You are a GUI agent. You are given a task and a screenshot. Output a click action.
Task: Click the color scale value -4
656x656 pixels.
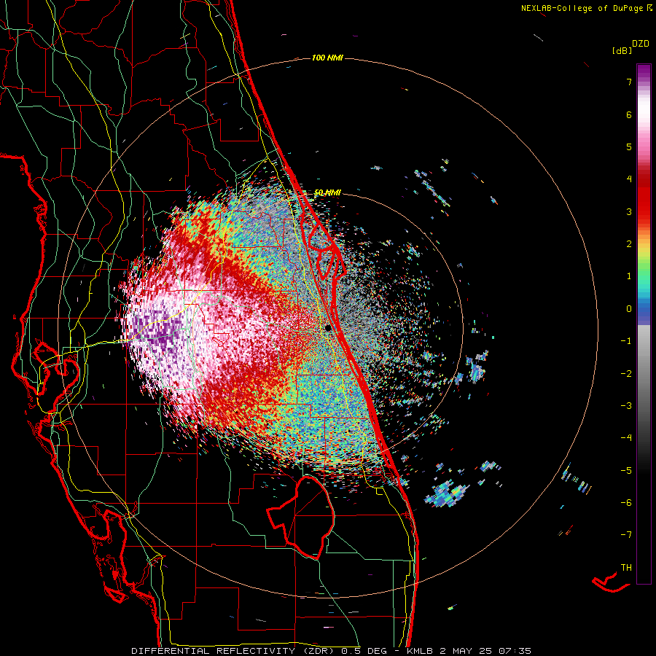tap(626, 437)
